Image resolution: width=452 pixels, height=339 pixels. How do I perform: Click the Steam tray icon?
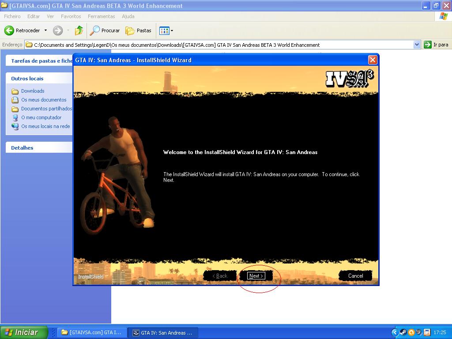[403, 332]
